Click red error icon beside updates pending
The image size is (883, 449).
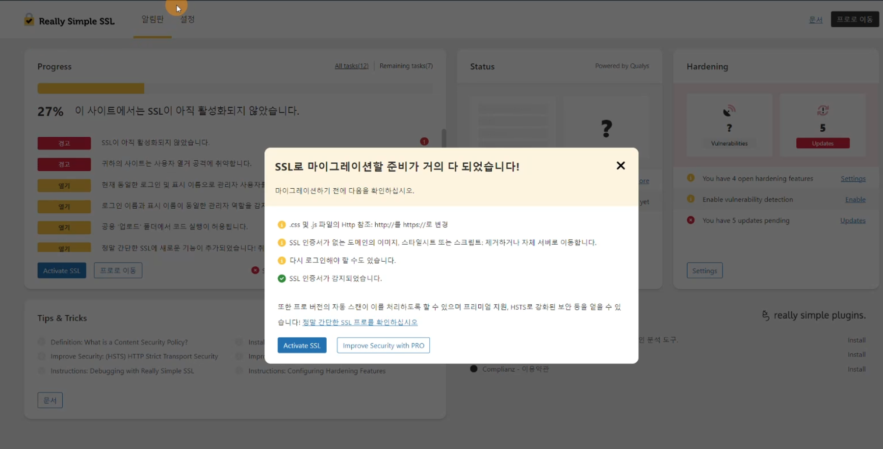[691, 220]
